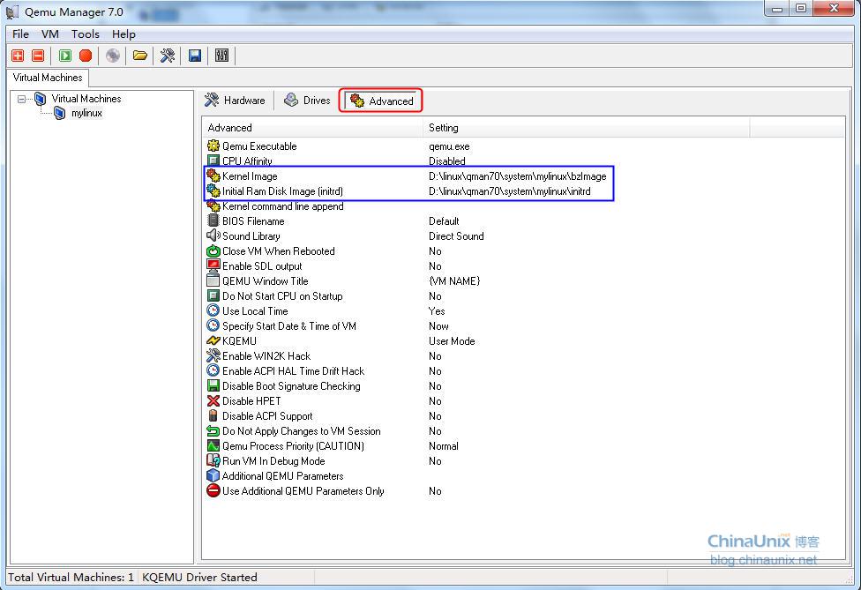Click the Disable ACPI Support battery icon

coord(213,415)
